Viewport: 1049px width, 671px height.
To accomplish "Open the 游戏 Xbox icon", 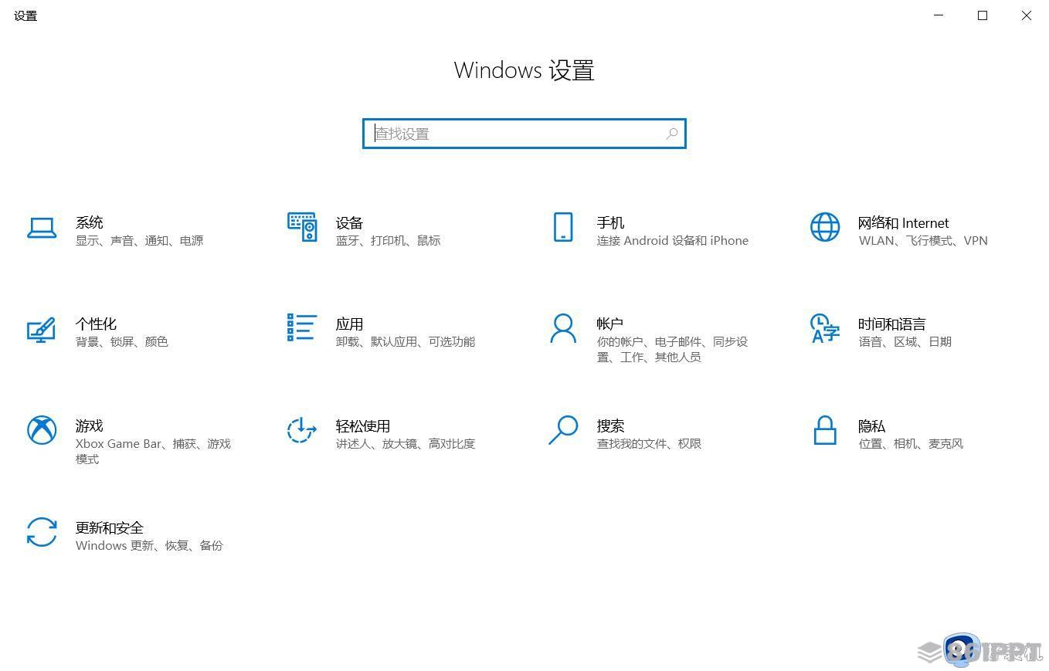I will pyautogui.click(x=42, y=430).
